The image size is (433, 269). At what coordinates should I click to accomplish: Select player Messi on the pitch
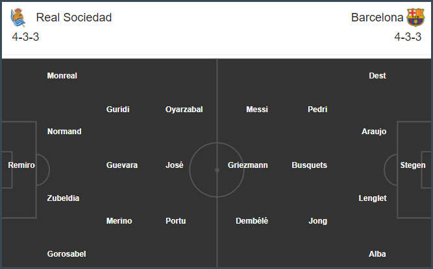pyautogui.click(x=257, y=110)
